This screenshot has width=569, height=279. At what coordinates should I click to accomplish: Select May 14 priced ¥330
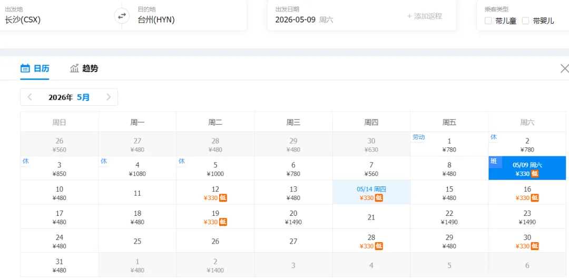click(x=371, y=193)
